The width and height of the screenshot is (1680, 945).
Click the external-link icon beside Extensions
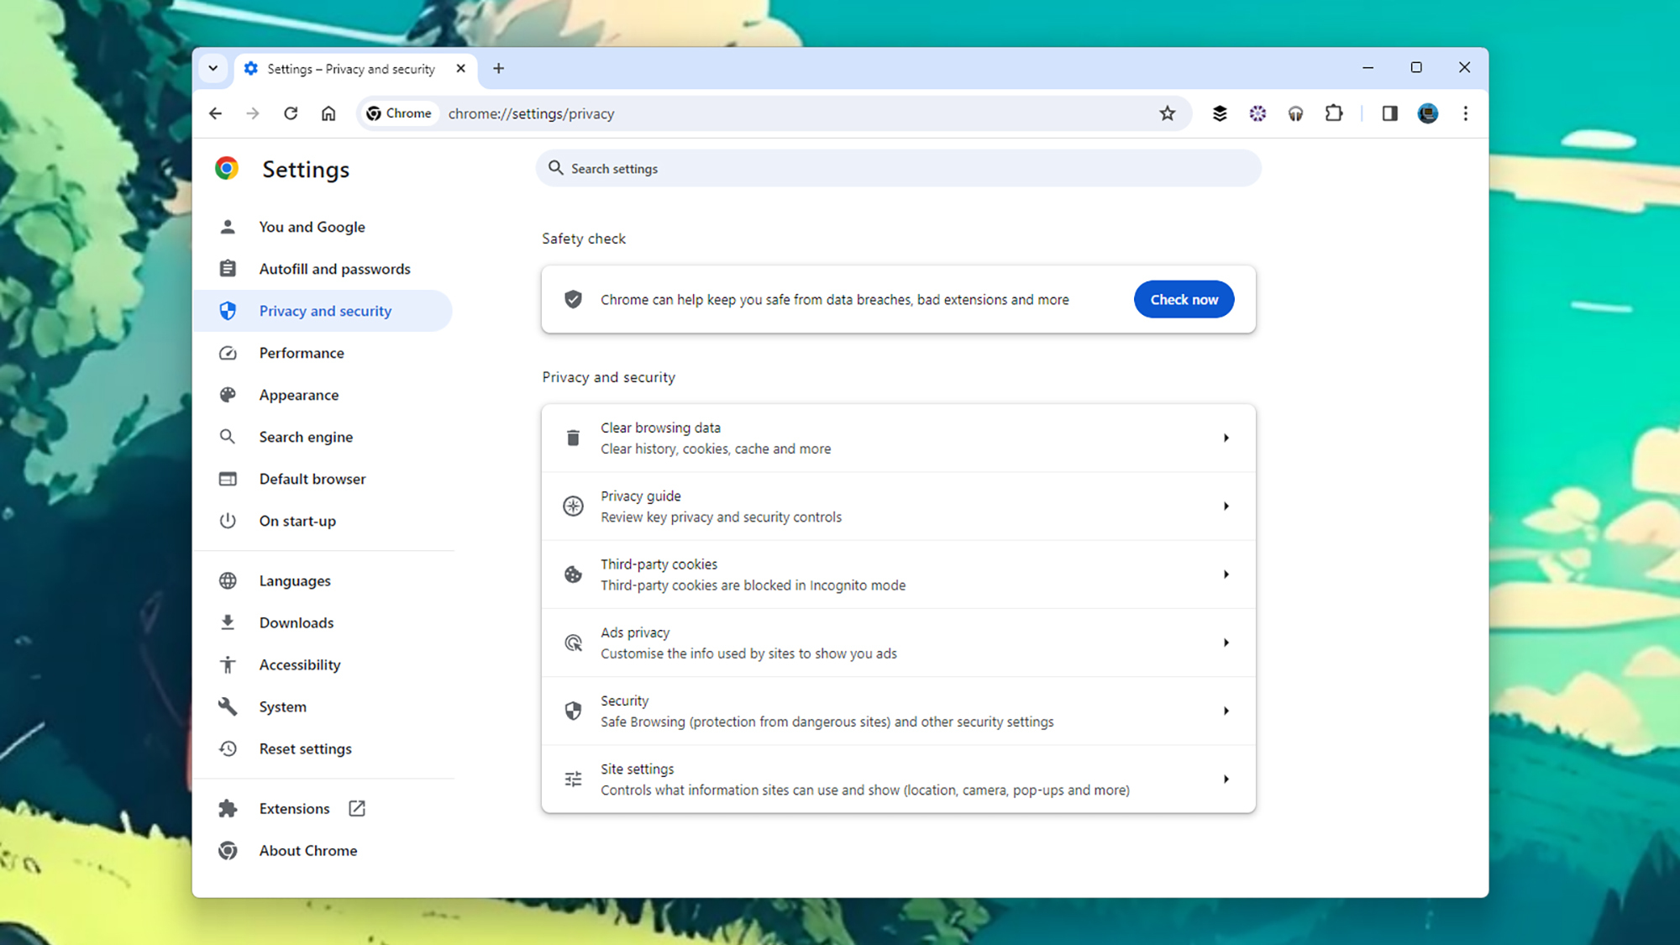[357, 808]
